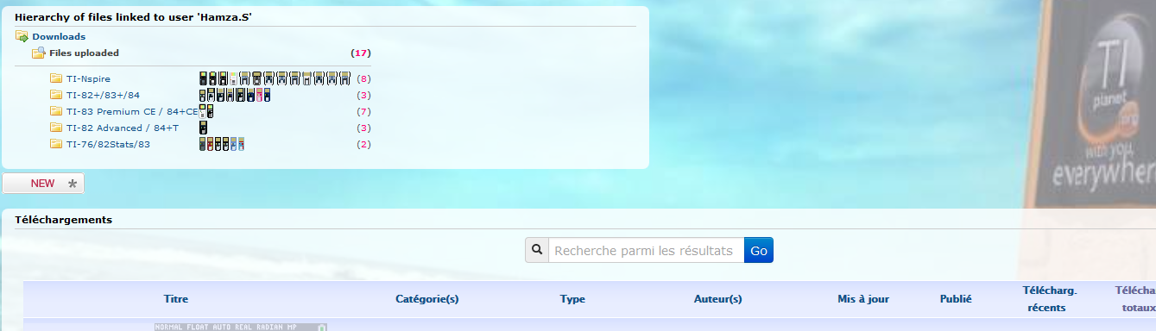The width and height of the screenshot is (1156, 331).
Task: Sort the table by Titre column
Action: (176, 299)
